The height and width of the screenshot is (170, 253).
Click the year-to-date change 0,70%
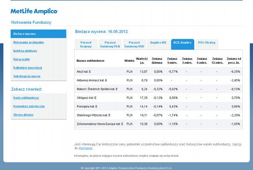[236, 98]
